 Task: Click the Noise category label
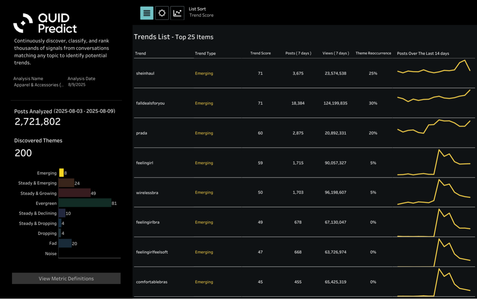click(x=51, y=254)
